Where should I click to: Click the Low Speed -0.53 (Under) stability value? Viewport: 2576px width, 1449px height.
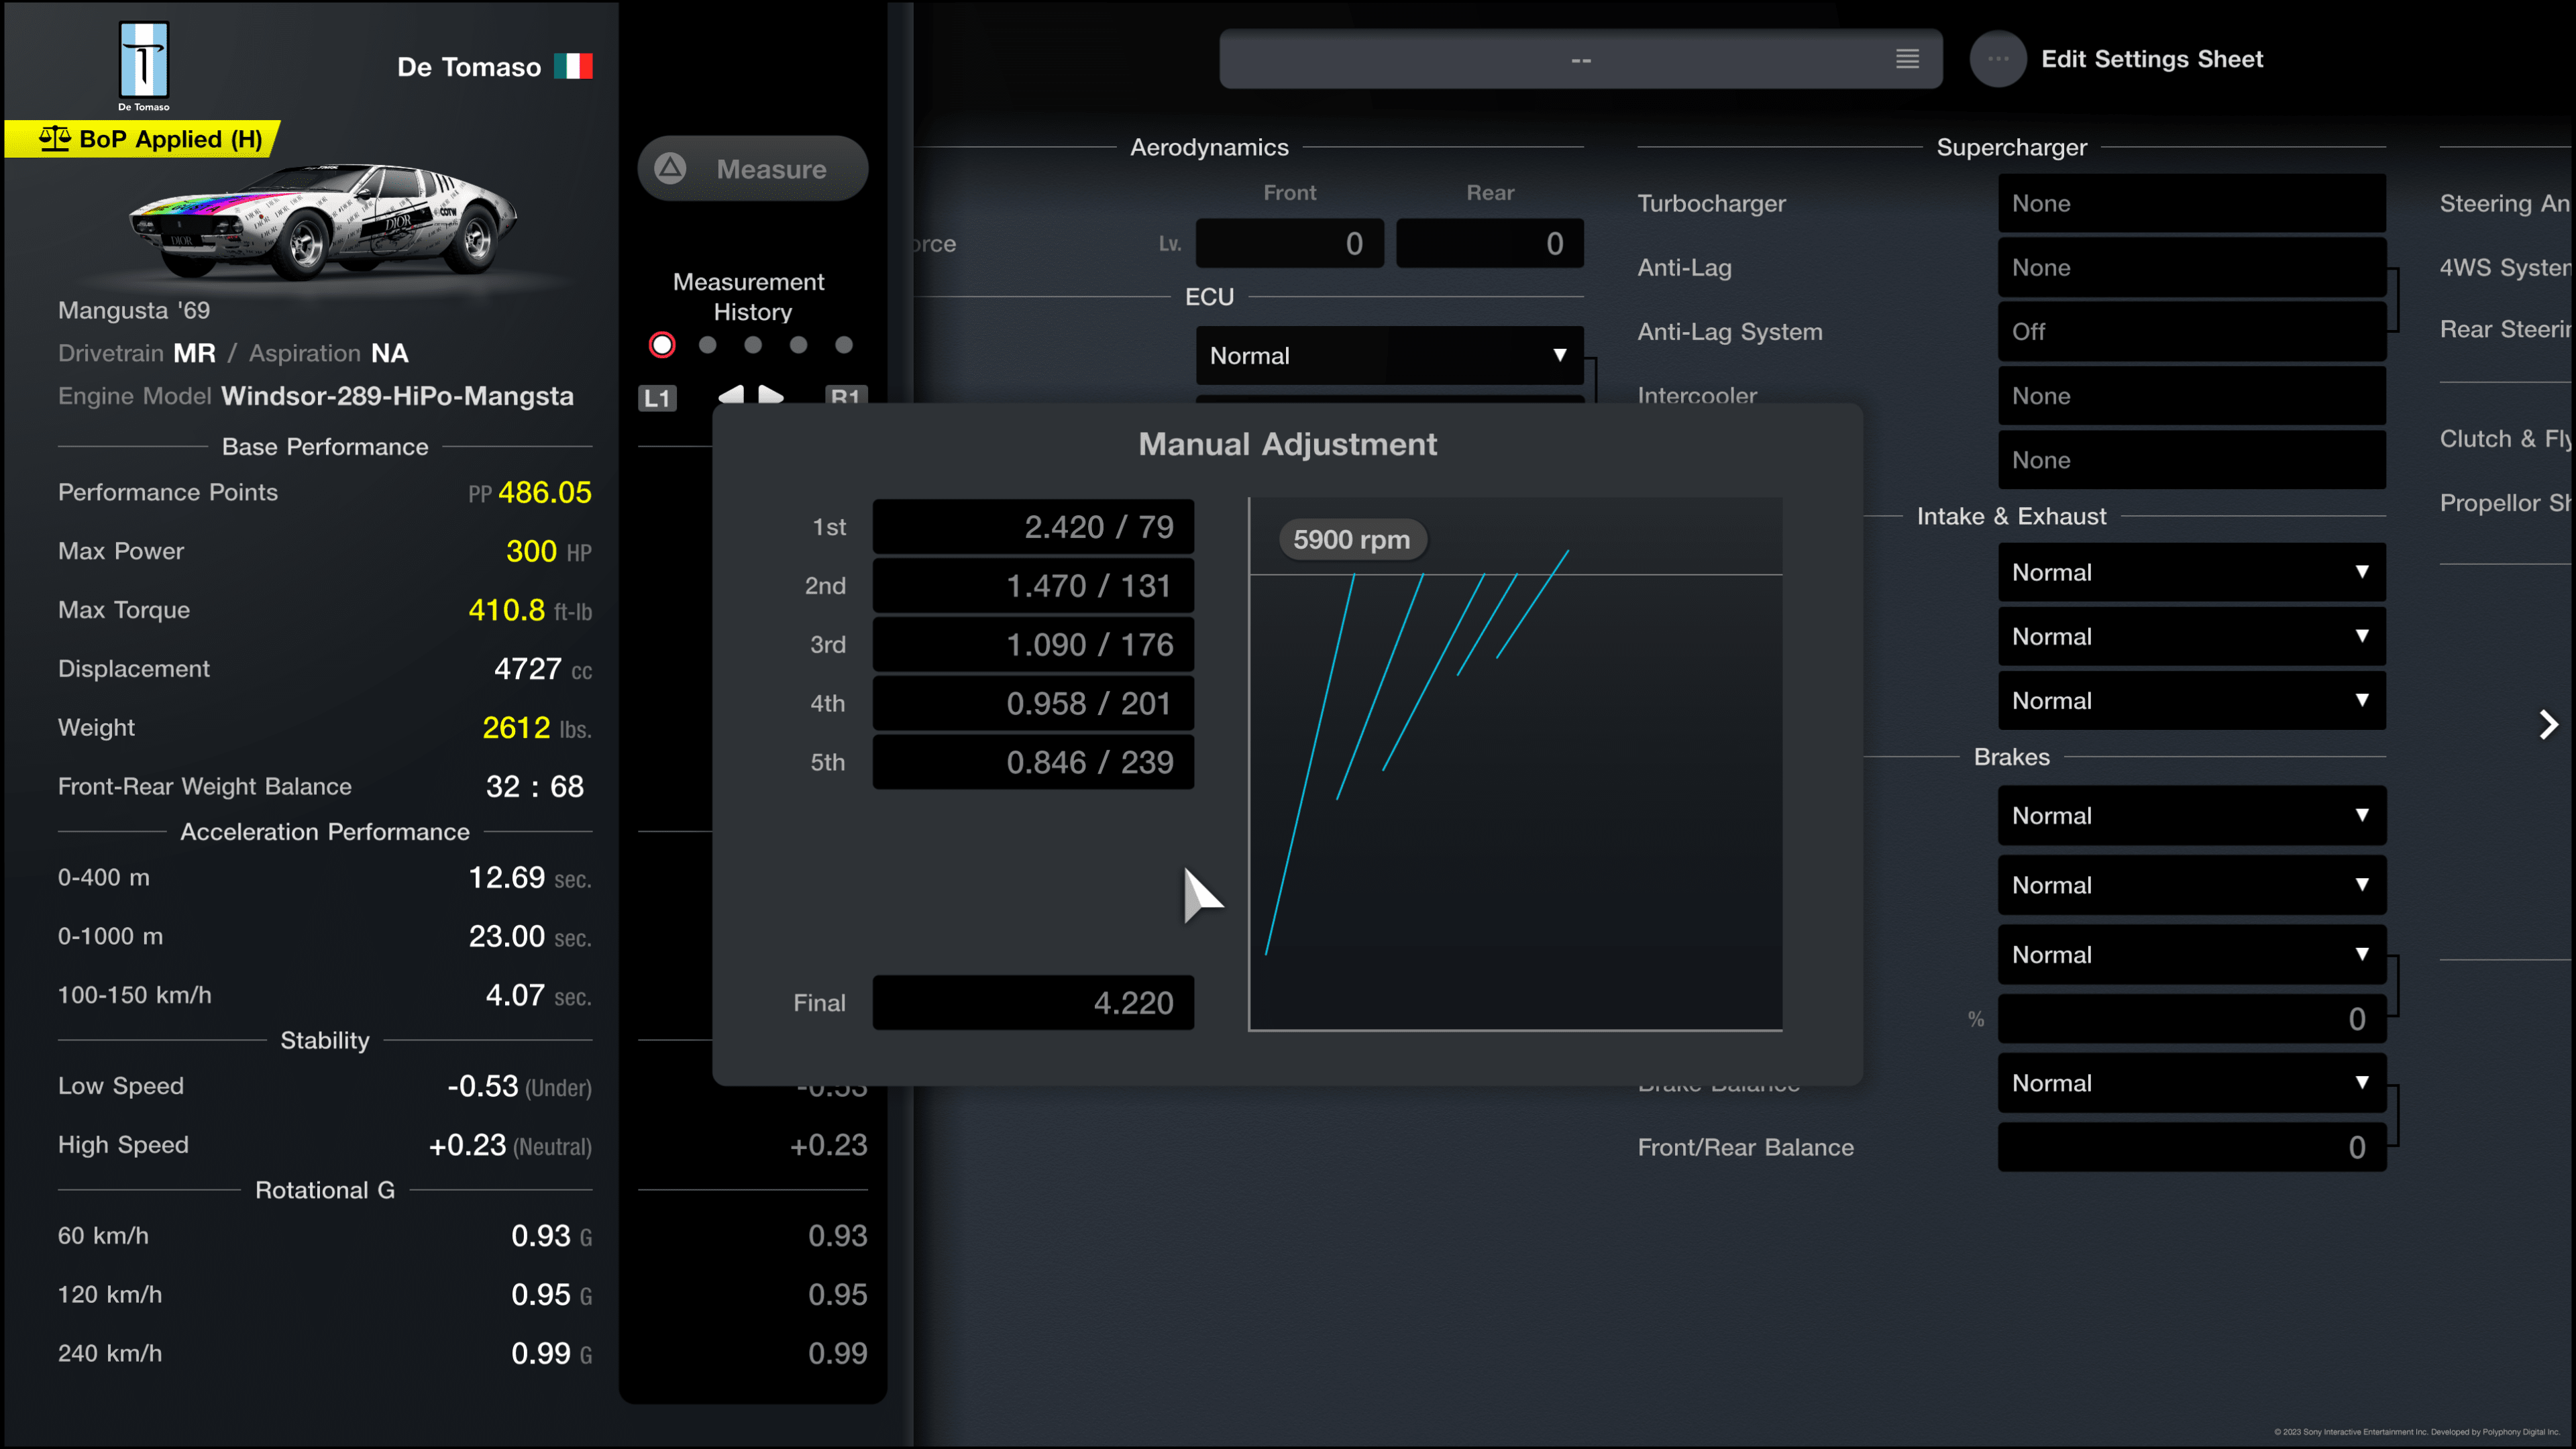click(x=519, y=1086)
